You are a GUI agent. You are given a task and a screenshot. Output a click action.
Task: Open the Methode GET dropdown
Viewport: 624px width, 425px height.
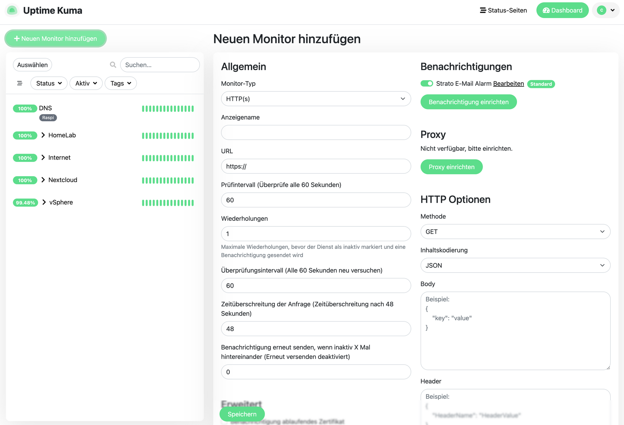pyautogui.click(x=515, y=232)
